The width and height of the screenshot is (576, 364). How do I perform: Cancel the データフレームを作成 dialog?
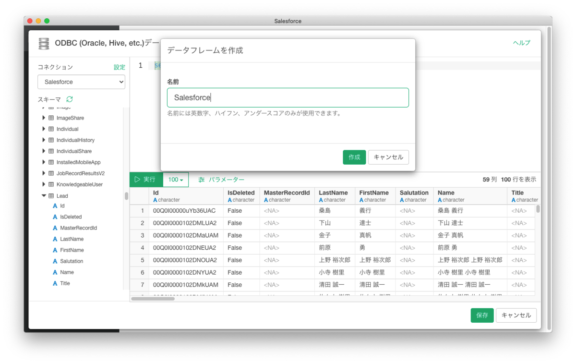[388, 157]
